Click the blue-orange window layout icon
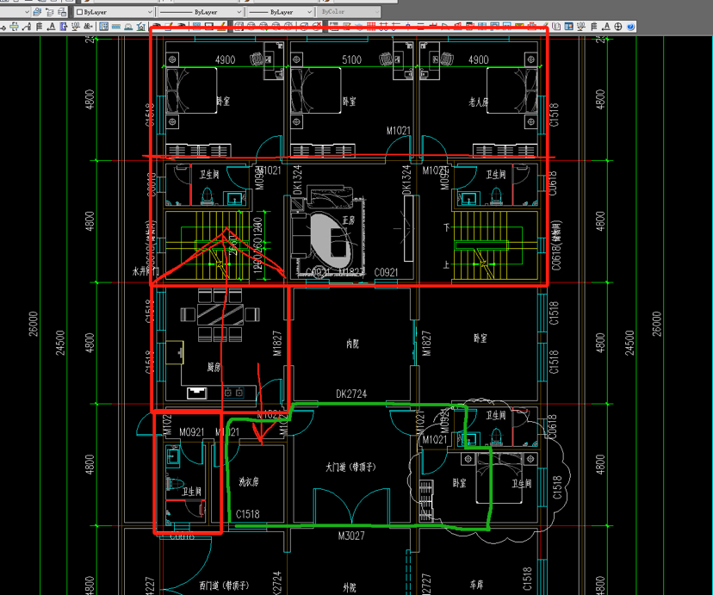713x595 pixels. pos(568,27)
